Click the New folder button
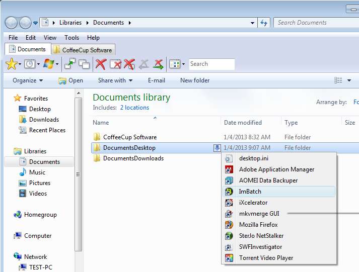359x272 pixels. [195, 80]
